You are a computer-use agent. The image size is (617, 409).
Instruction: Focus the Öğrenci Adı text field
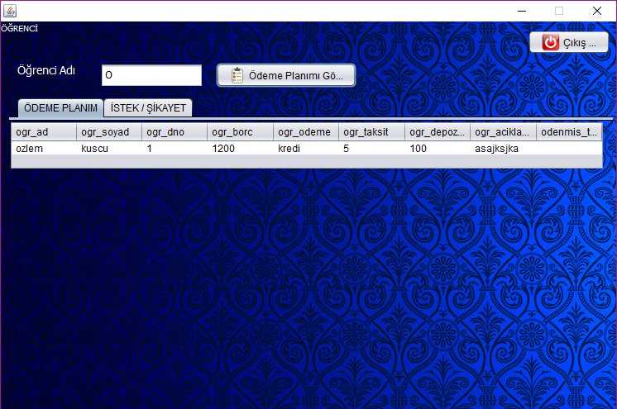pyautogui.click(x=151, y=75)
